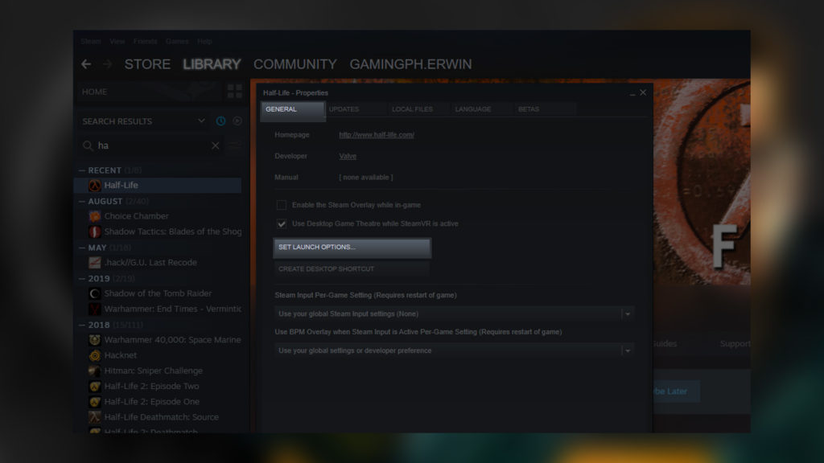This screenshot has width=824, height=463.
Task: Click the Warhammer 40,000 Space Marine icon
Action: tap(95, 340)
